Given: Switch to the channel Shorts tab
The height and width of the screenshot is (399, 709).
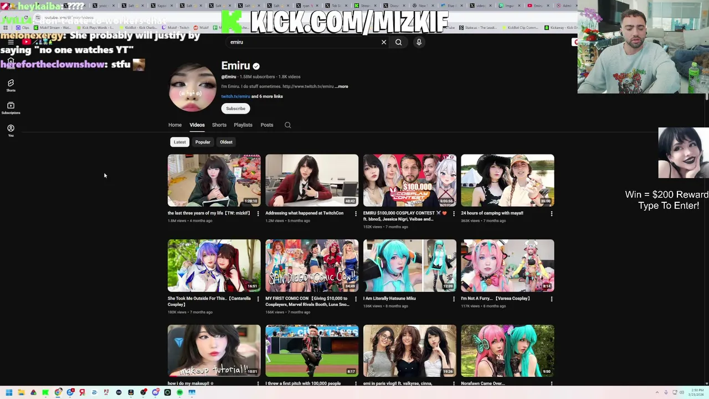Looking at the screenshot, I should click(x=219, y=125).
